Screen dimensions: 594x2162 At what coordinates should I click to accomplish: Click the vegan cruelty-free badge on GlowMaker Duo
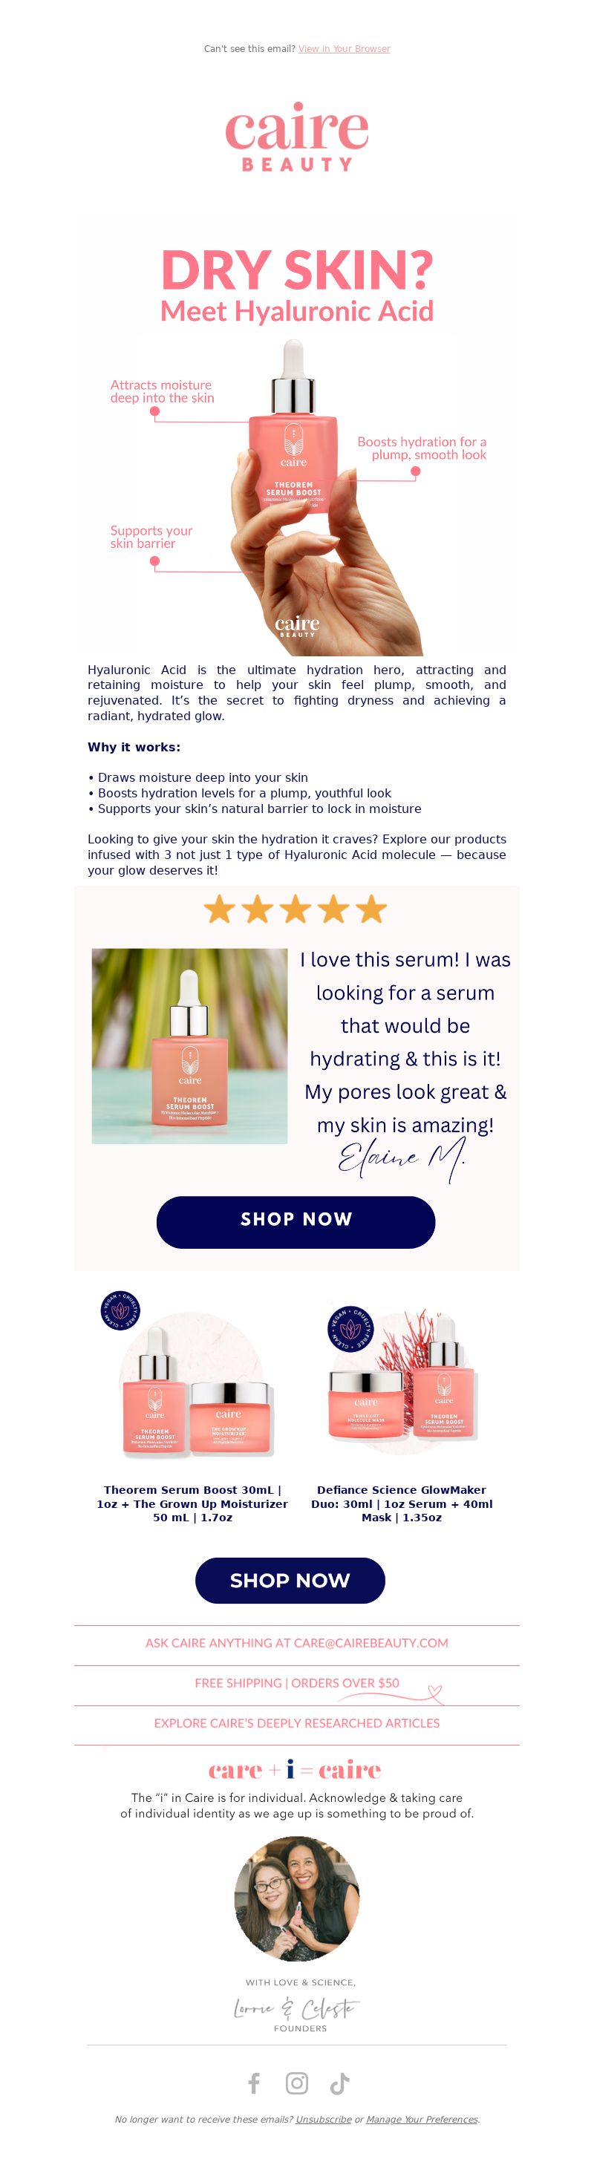(350, 1330)
